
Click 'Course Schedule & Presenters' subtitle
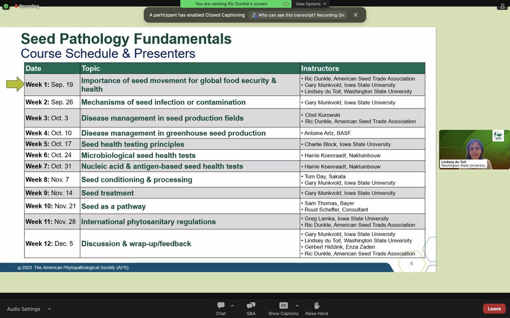tap(108, 53)
